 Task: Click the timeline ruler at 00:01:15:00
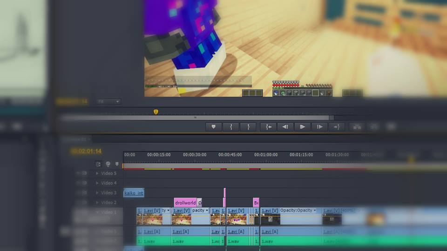(x=301, y=155)
